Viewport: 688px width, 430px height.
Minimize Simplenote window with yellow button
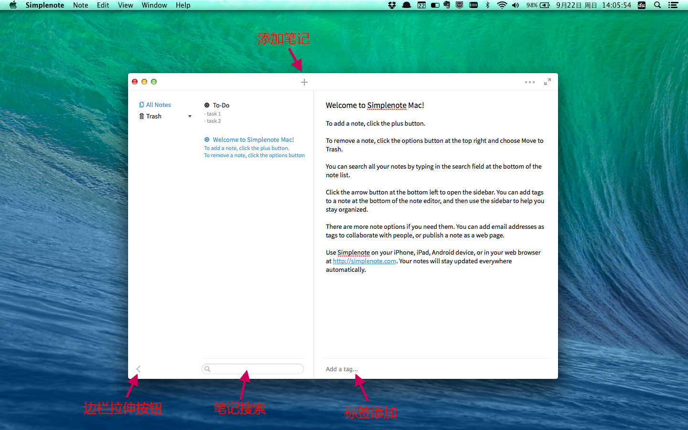(x=144, y=82)
